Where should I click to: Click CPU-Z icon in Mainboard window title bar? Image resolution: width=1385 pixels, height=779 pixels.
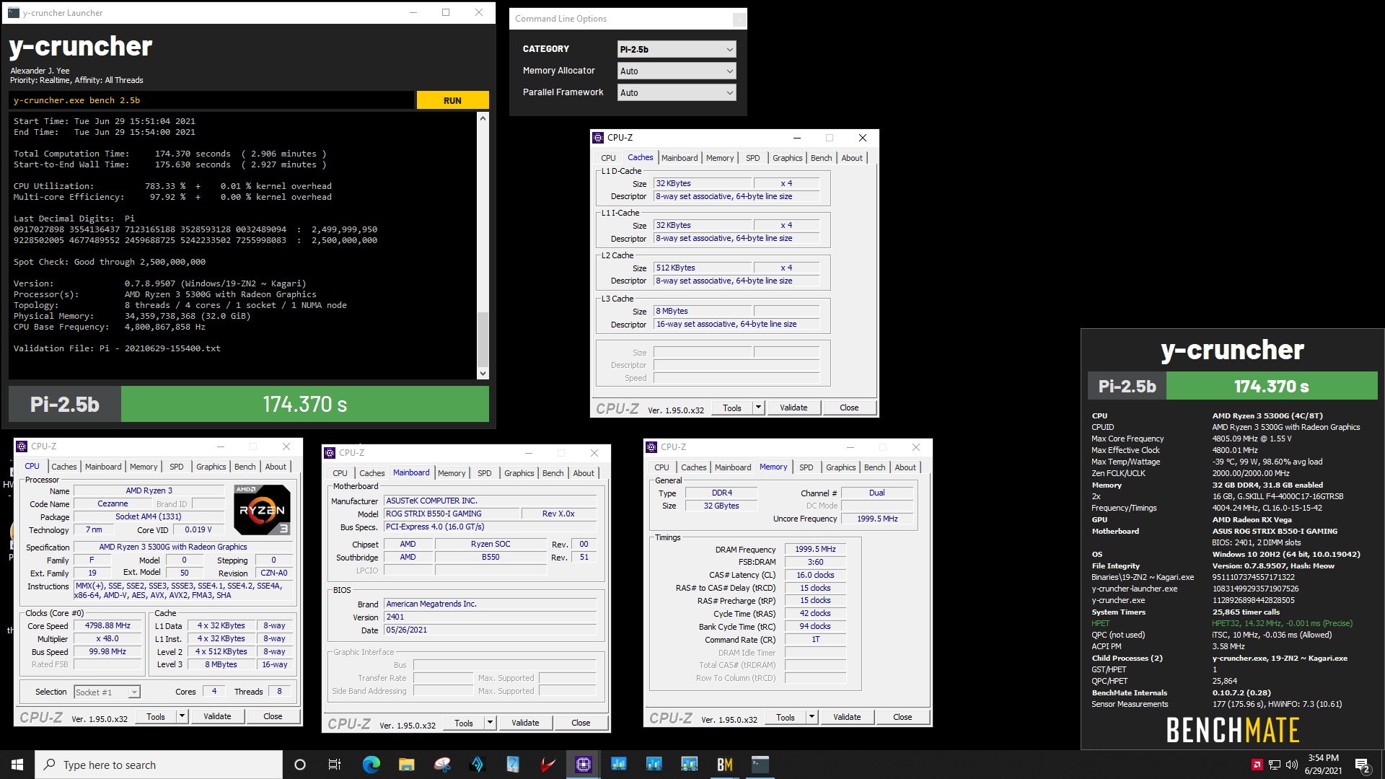(330, 453)
